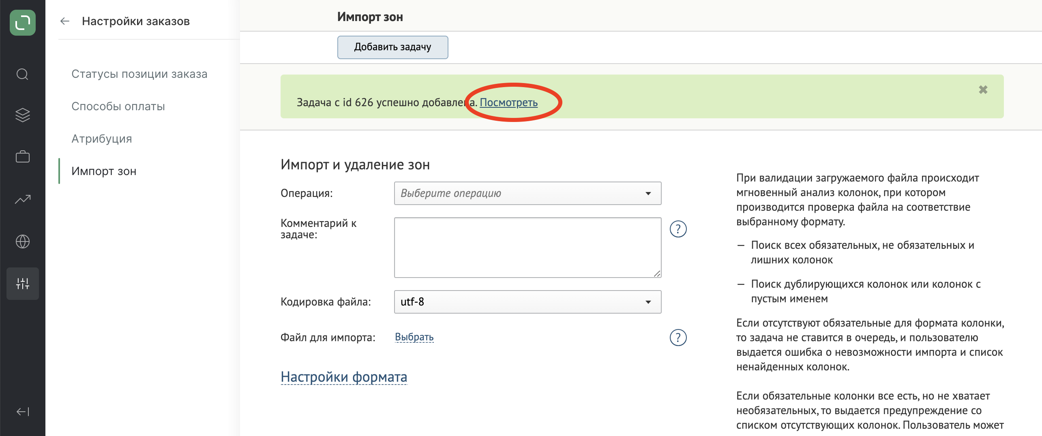Click the Настройки заказов header title
Viewport: 1042px width, 436px height.
[136, 21]
